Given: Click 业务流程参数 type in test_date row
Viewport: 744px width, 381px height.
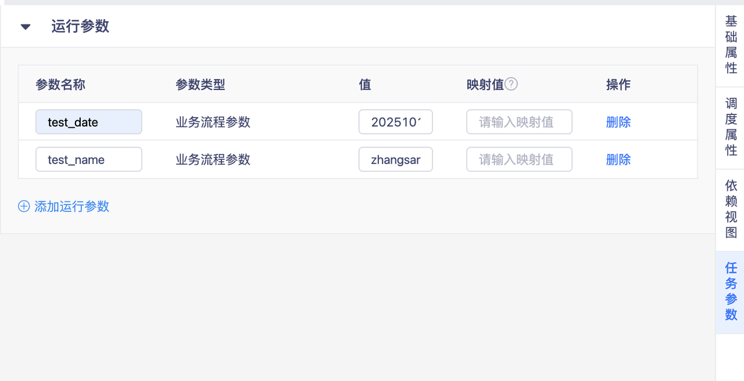Looking at the screenshot, I should (213, 122).
